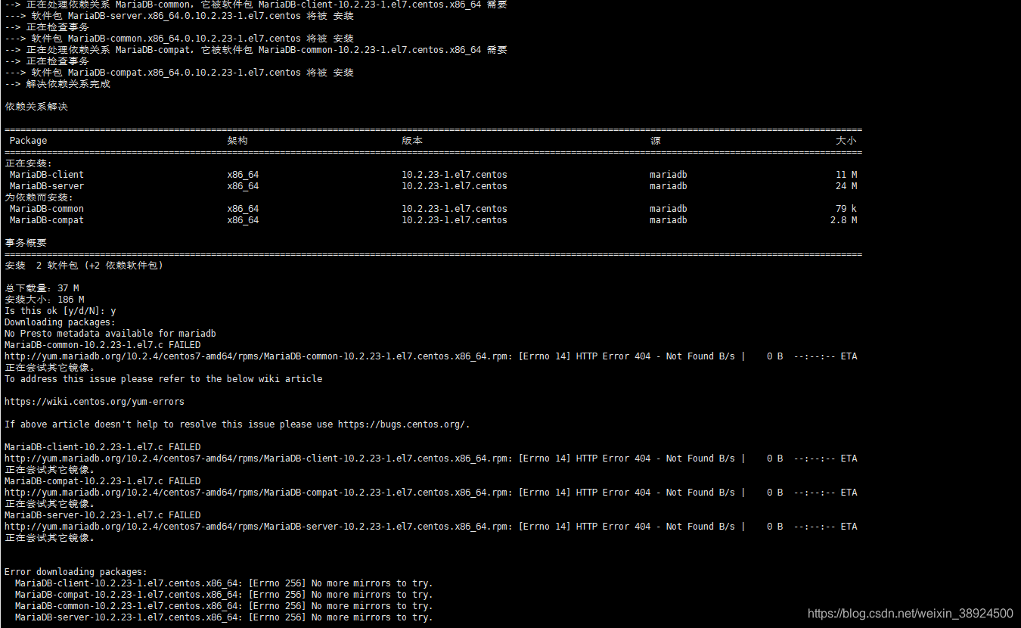This screenshot has width=1021, height=628.
Task: Select the 源 column header
Action: tap(655, 140)
